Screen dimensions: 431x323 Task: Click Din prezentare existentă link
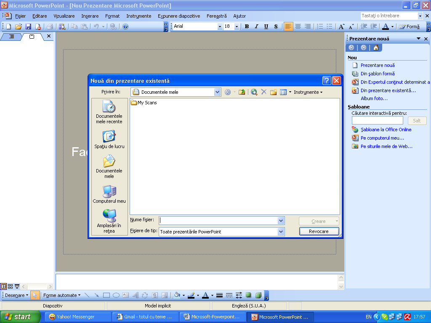click(388, 90)
